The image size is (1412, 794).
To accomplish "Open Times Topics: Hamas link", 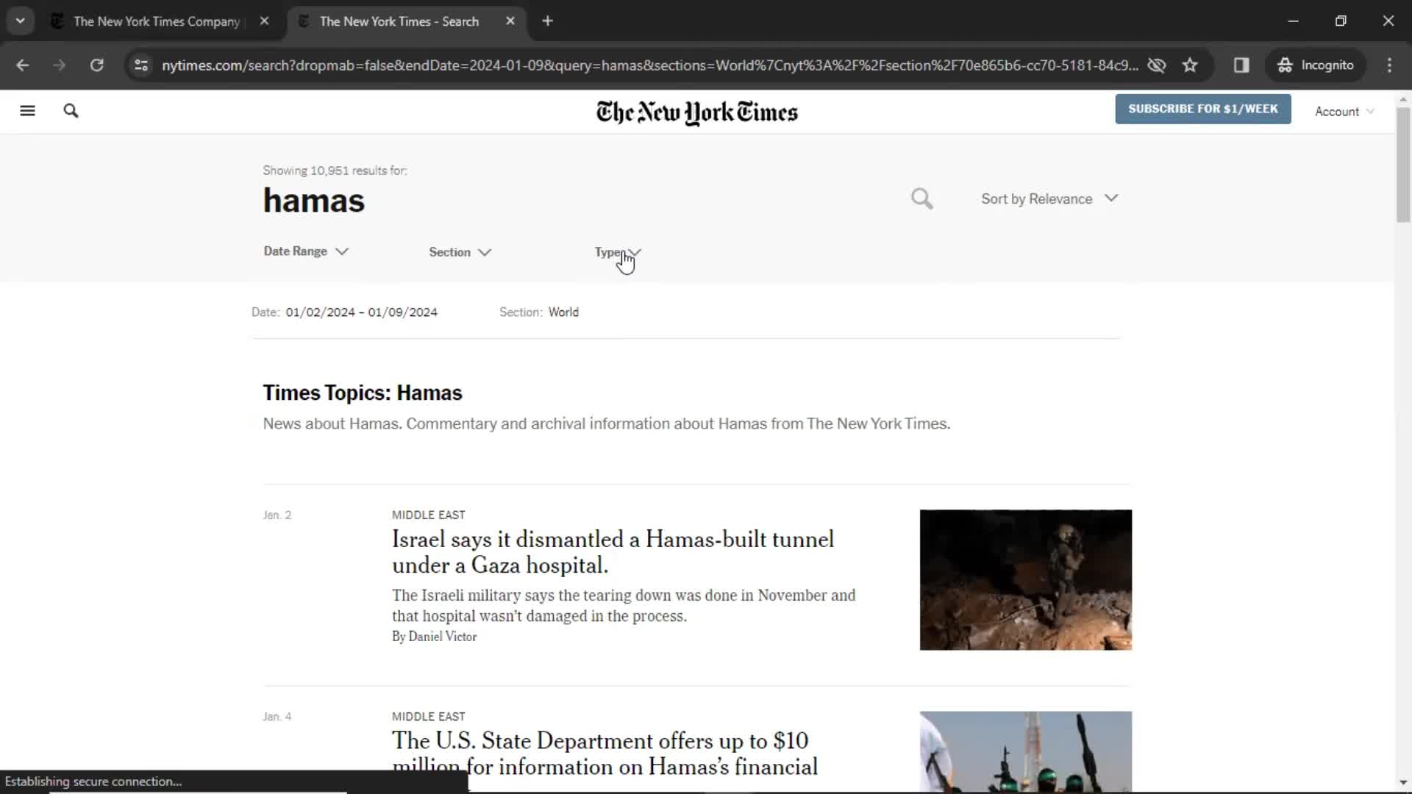I will pyautogui.click(x=363, y=393).
